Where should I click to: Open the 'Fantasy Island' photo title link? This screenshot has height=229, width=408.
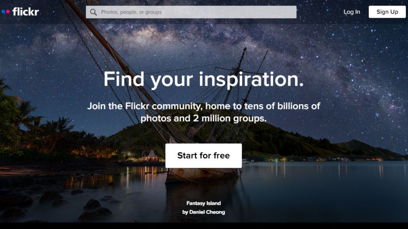click(x=204, y=203)
